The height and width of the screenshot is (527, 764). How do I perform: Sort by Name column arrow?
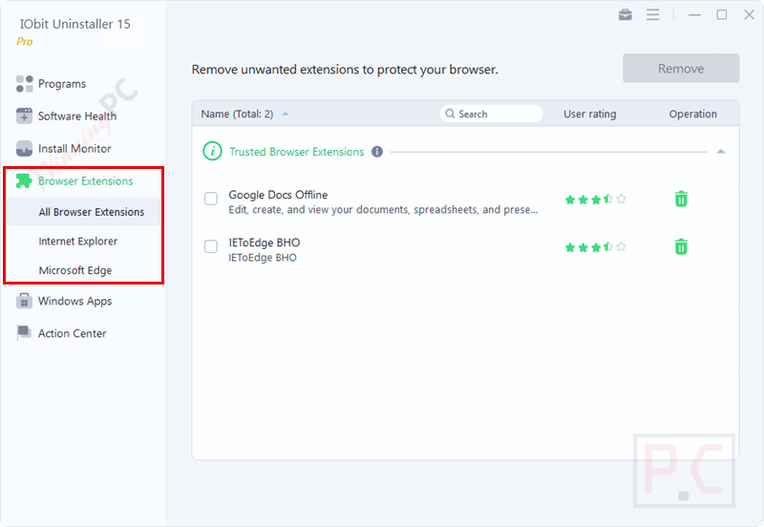(x=286, y=114)
